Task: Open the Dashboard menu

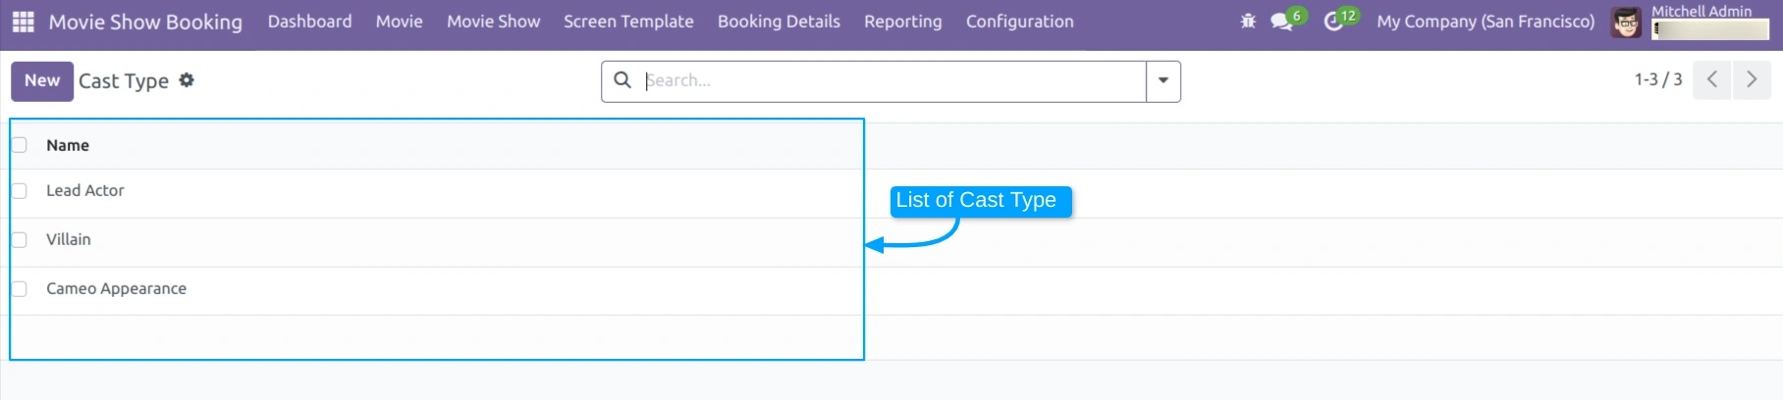Action: (x=309, y=22)
